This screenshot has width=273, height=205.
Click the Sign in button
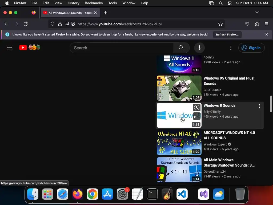[251, 48]
